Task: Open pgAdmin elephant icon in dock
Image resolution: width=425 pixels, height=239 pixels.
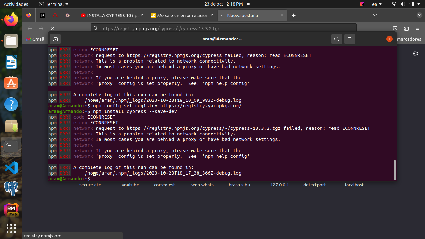Action: [x=11, y=189]
